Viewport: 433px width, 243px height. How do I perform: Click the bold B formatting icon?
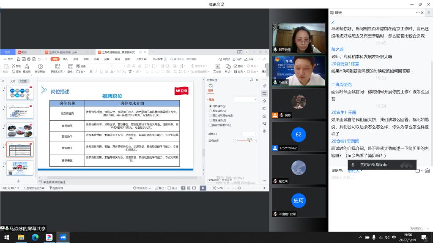(91, 72)
